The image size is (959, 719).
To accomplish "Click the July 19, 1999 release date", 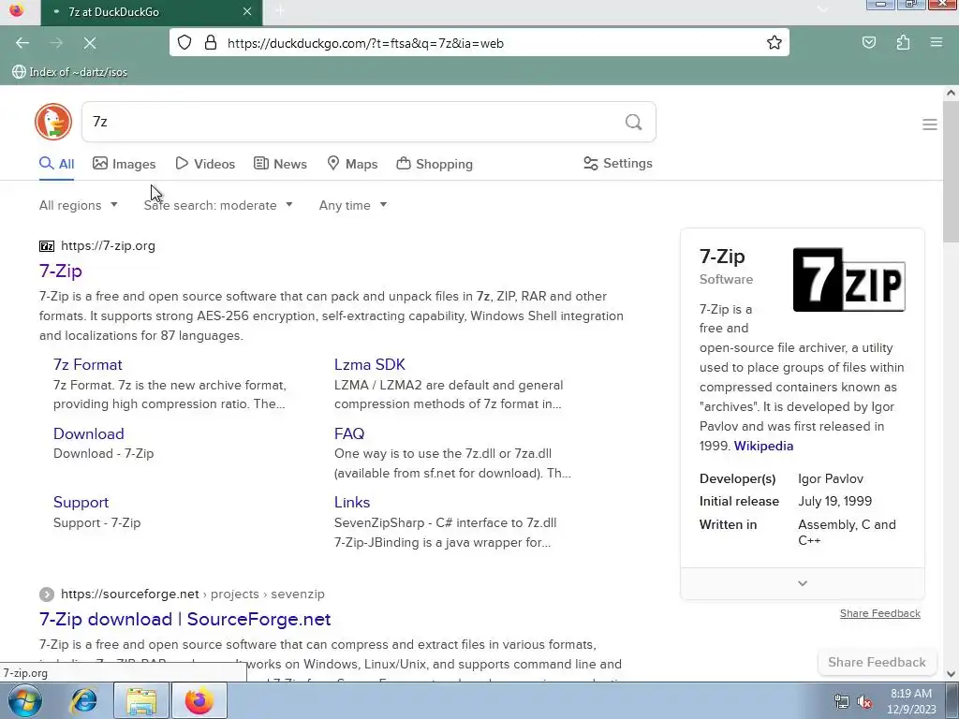I will 834,502.
